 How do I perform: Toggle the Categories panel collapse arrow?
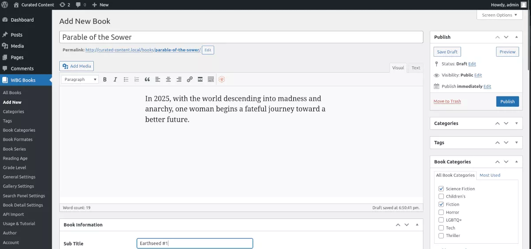pos(516,123)
